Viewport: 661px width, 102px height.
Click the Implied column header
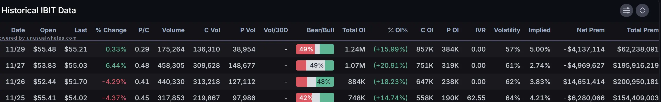coord(539,30)
